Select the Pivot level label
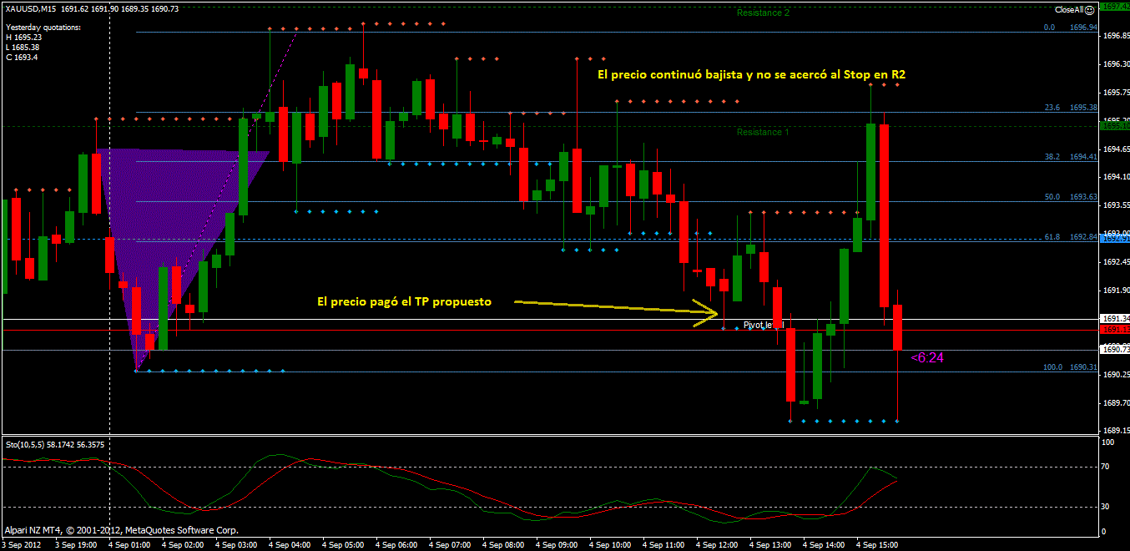The width and height of the screenshot is (1130, 551). (x=764, y=325)
